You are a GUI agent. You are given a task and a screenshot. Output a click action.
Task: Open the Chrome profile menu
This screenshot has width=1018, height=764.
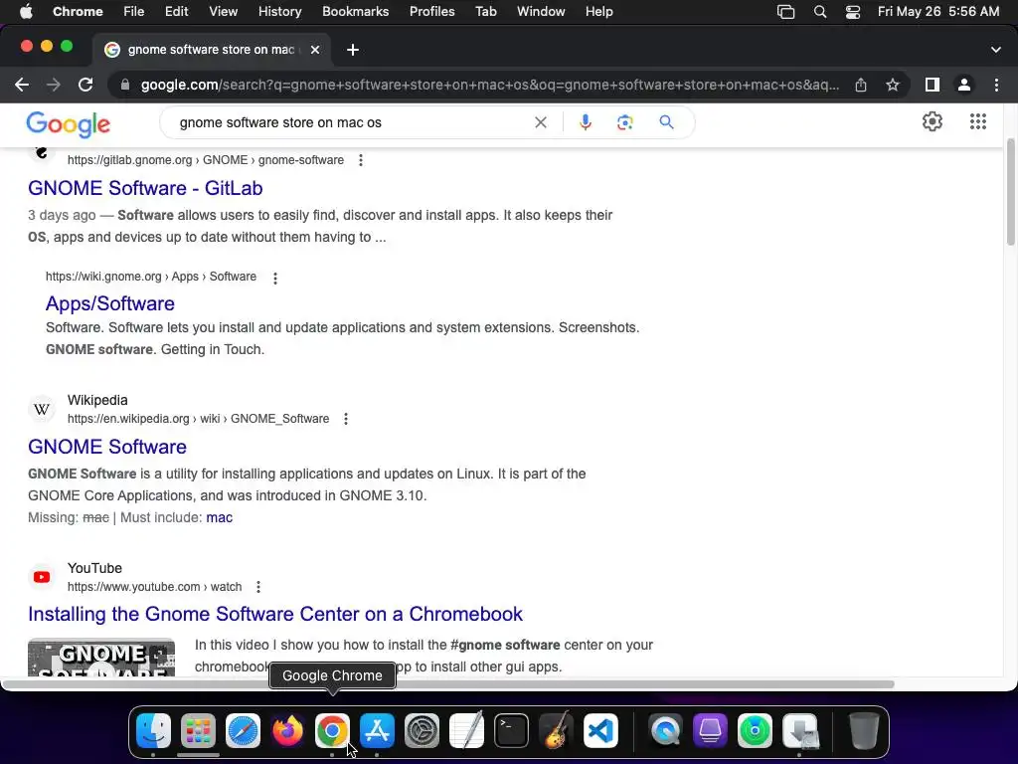pos(964,85)
